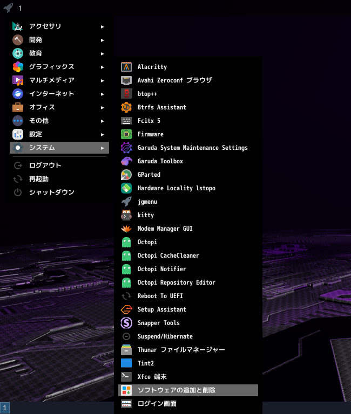Click the btop++ icon
The image size is (351, 414).
click(x=126, y=94)
